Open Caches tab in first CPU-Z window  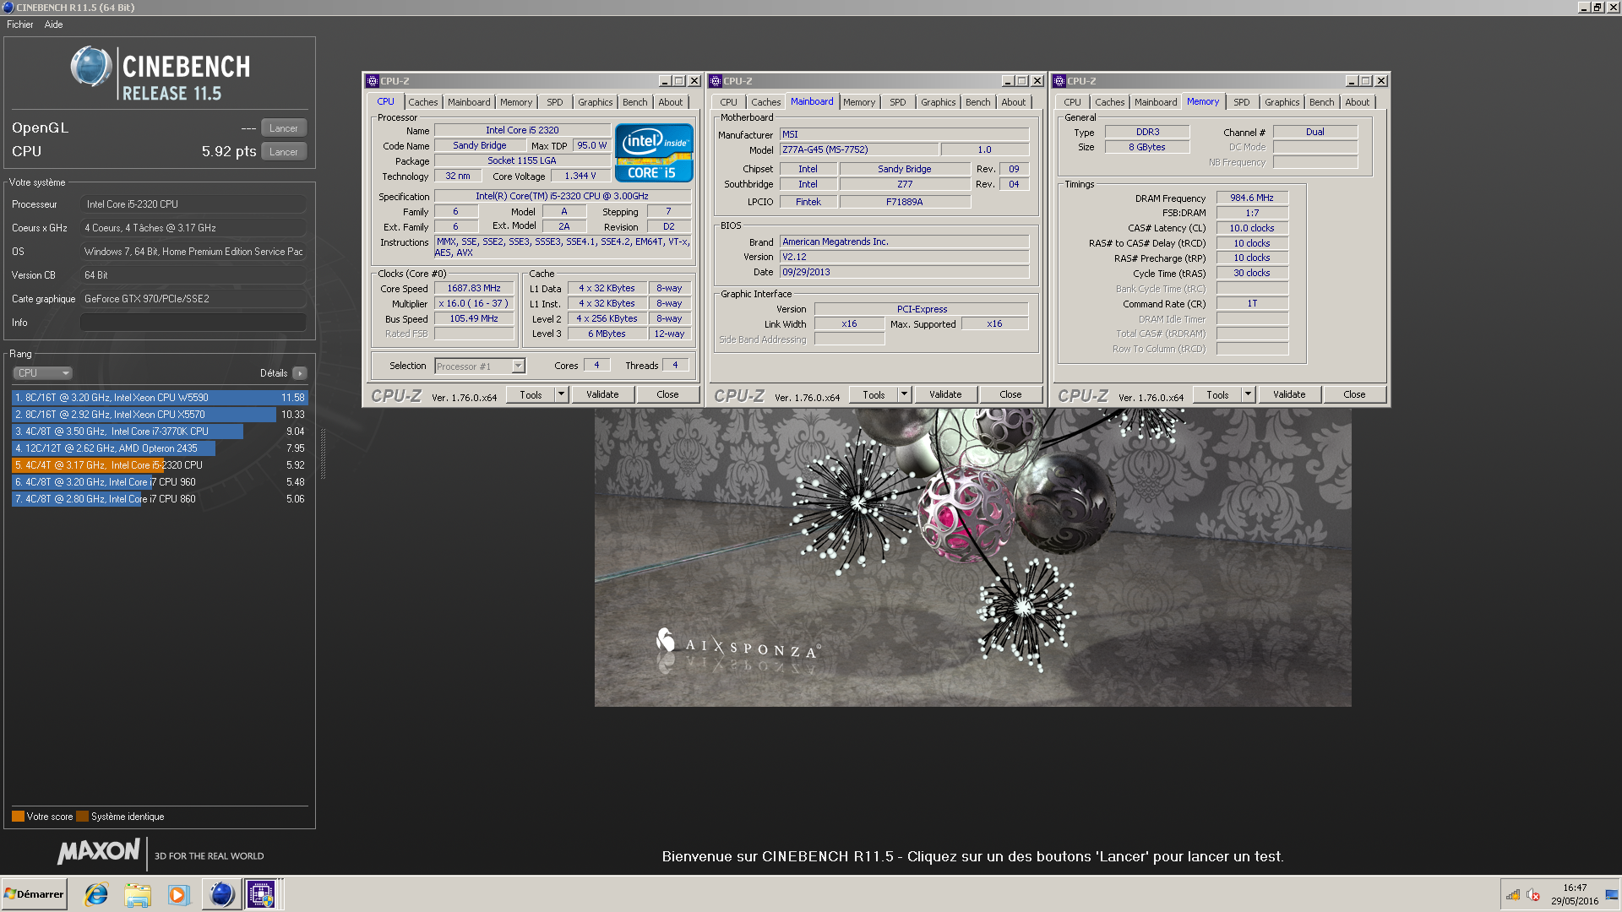tap(423, 102)
